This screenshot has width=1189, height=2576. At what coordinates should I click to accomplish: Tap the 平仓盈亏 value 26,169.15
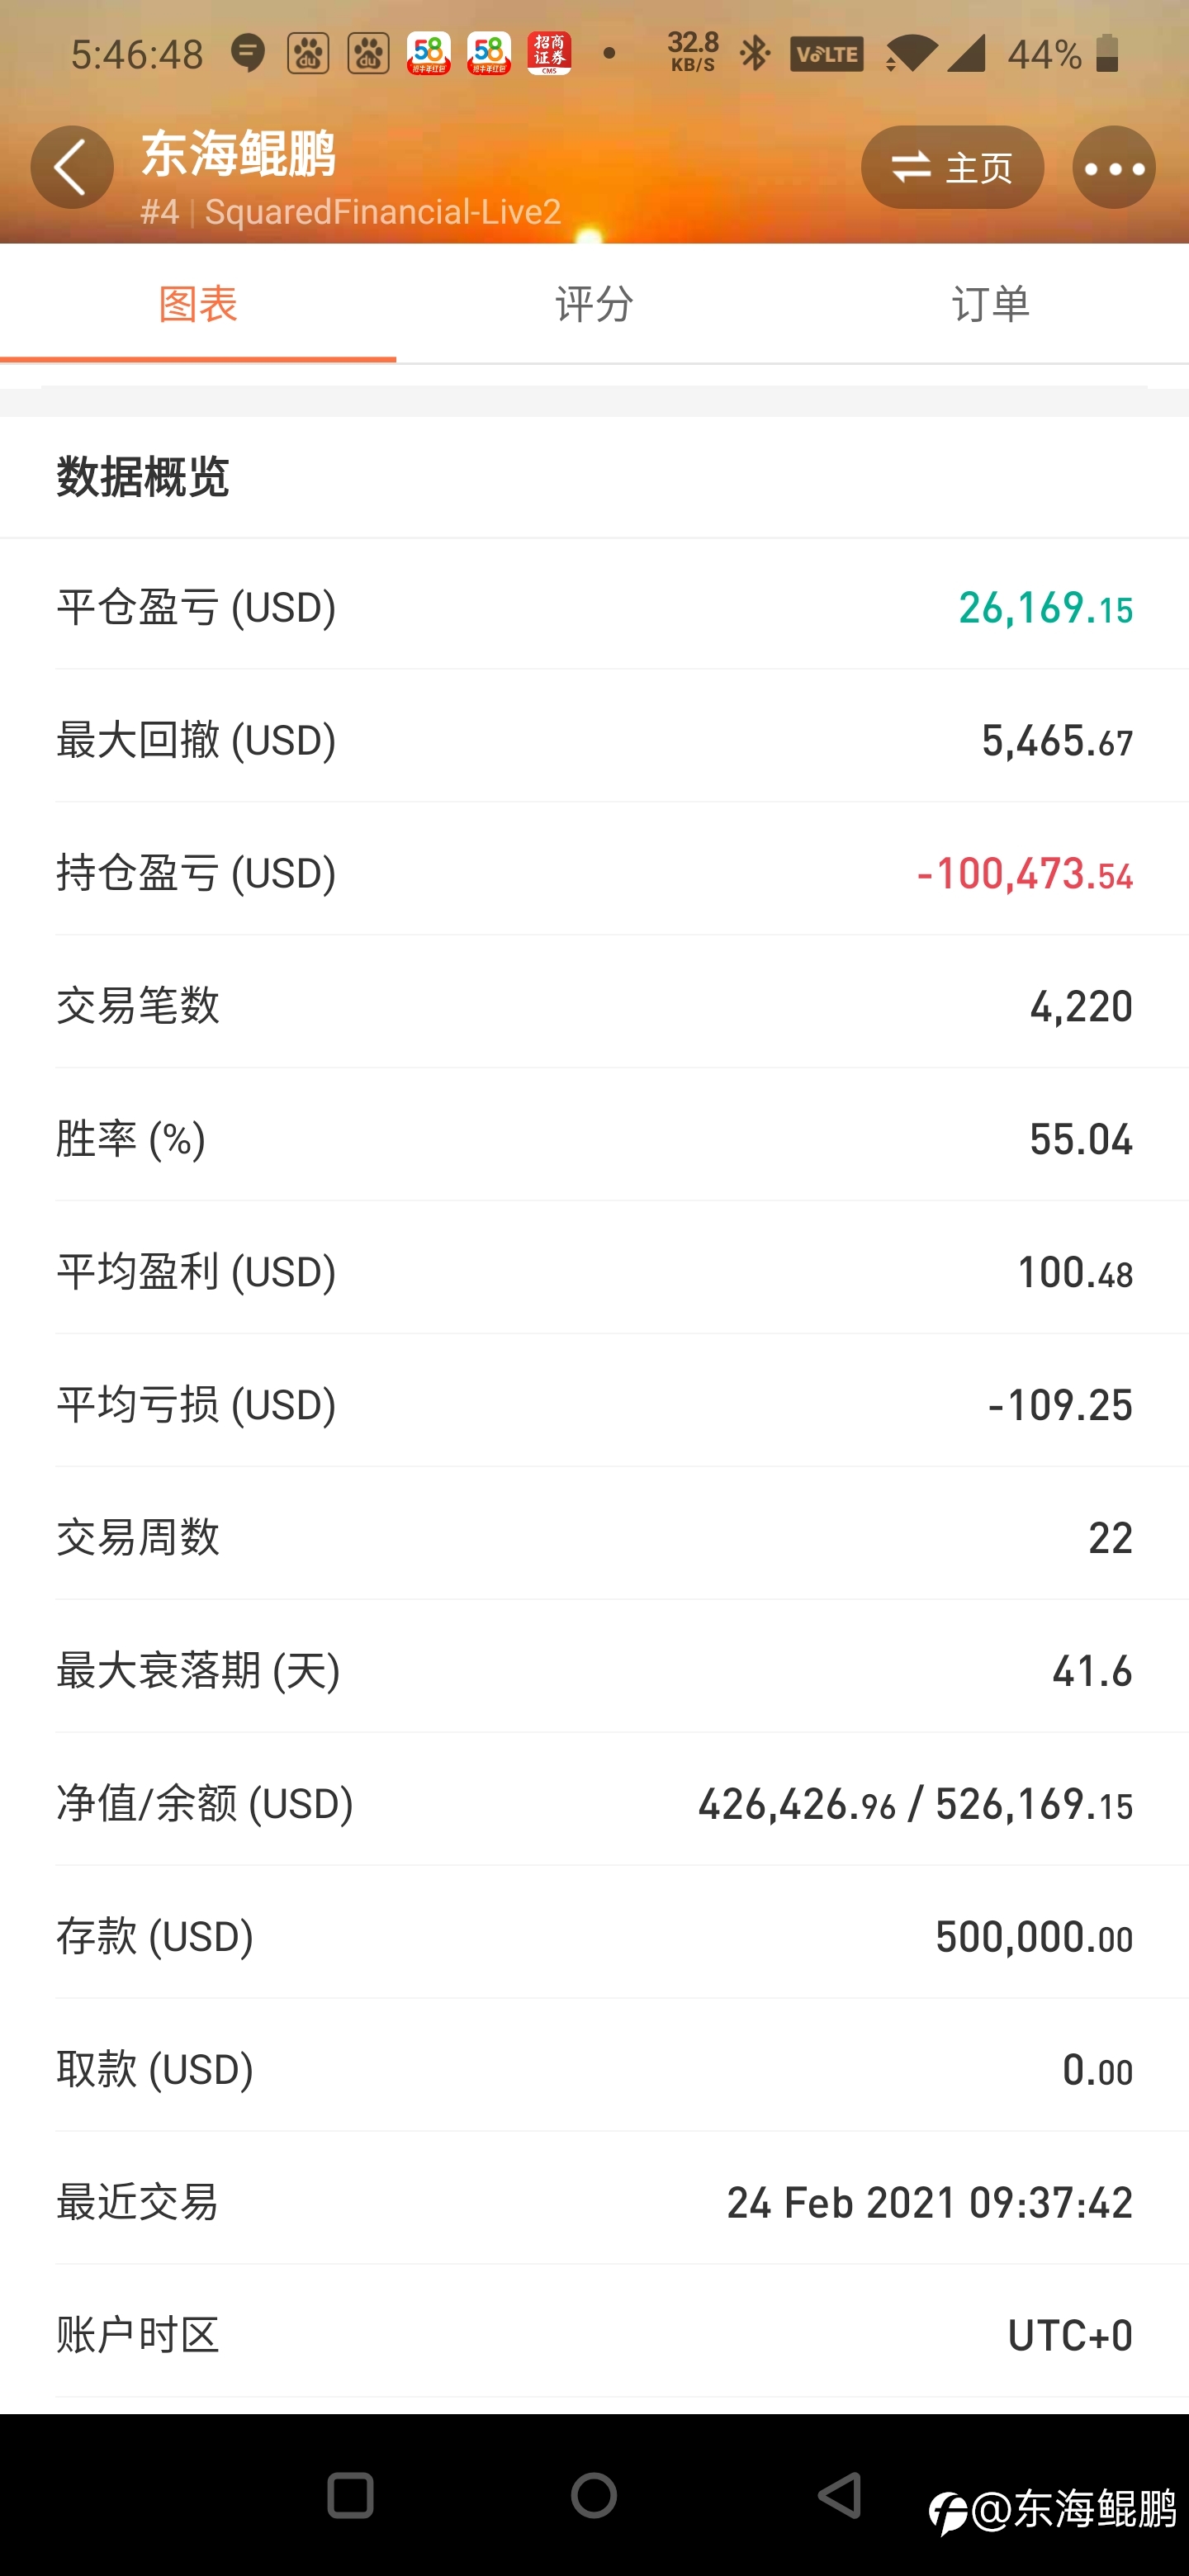[x=1045, y=607]
